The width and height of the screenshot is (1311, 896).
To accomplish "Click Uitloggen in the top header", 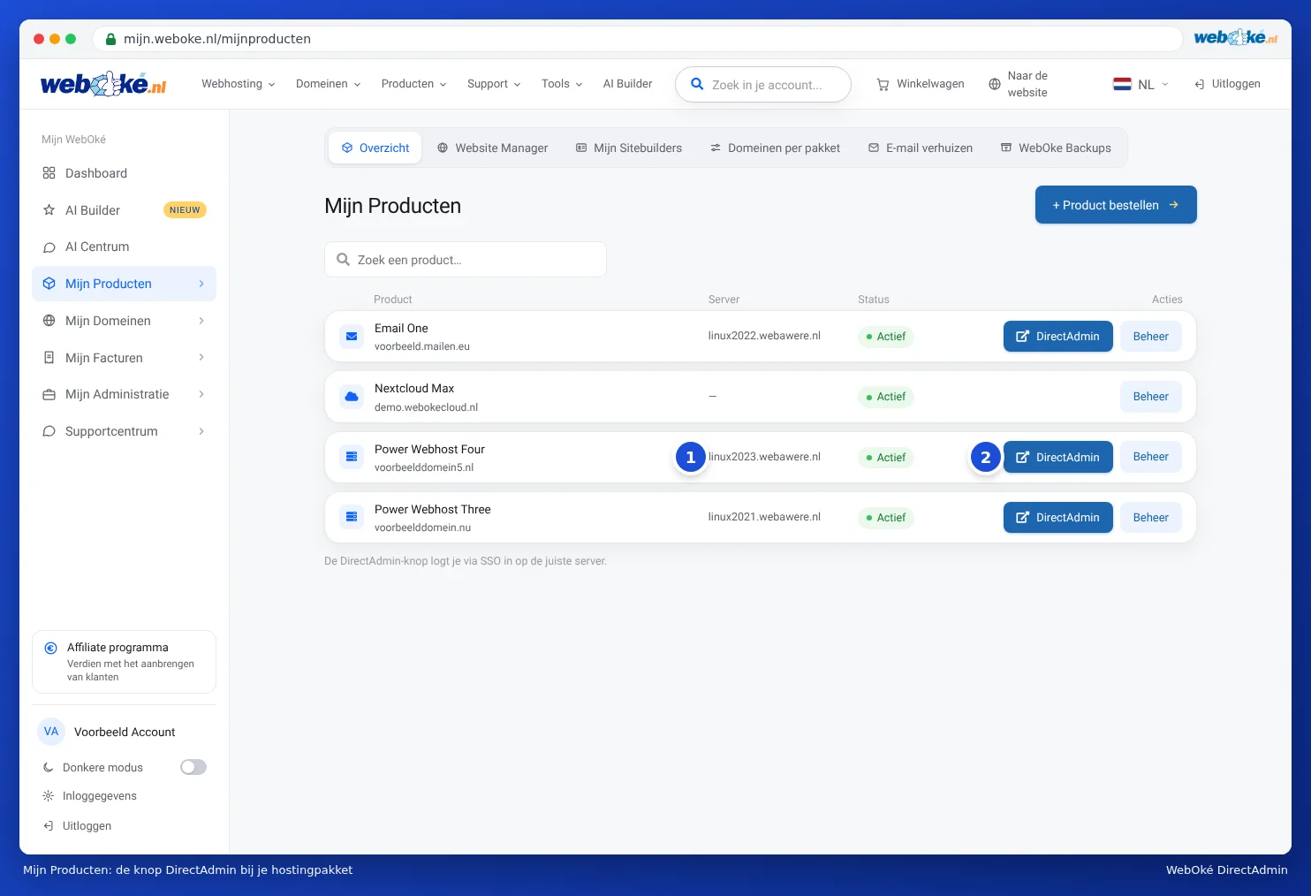I will click(1227, 84).
